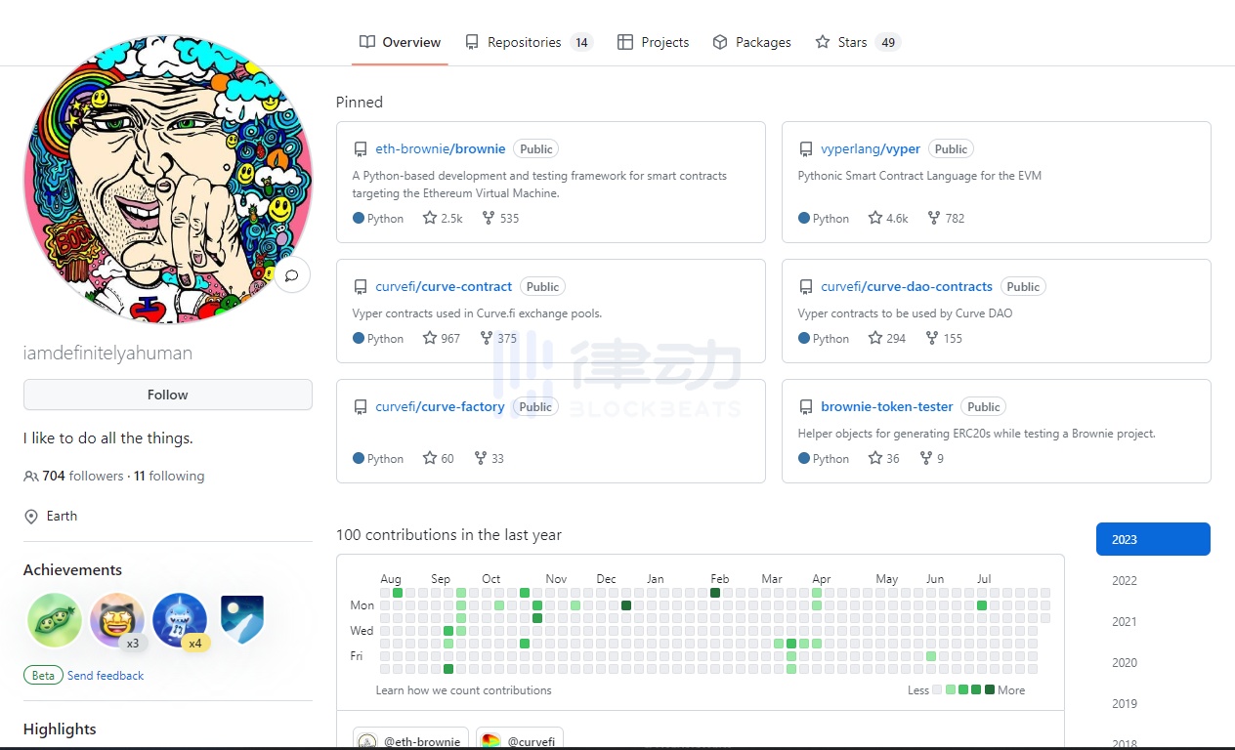Click the empty gray legend swatch near Less
This screenshot has height=750, width=1235.
pyautogui.click(x=938, y=689)
